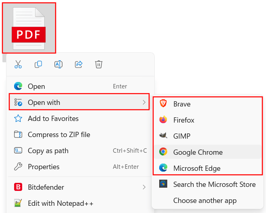Expand the Open with submenu arrow

click(144, 102)
